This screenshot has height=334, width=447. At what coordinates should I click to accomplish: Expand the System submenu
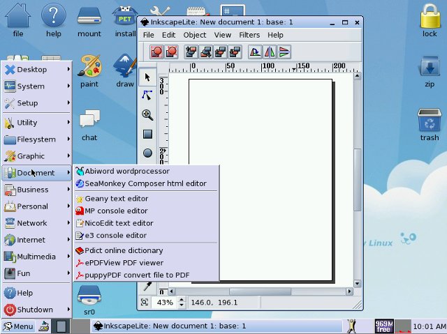[37, 86]
